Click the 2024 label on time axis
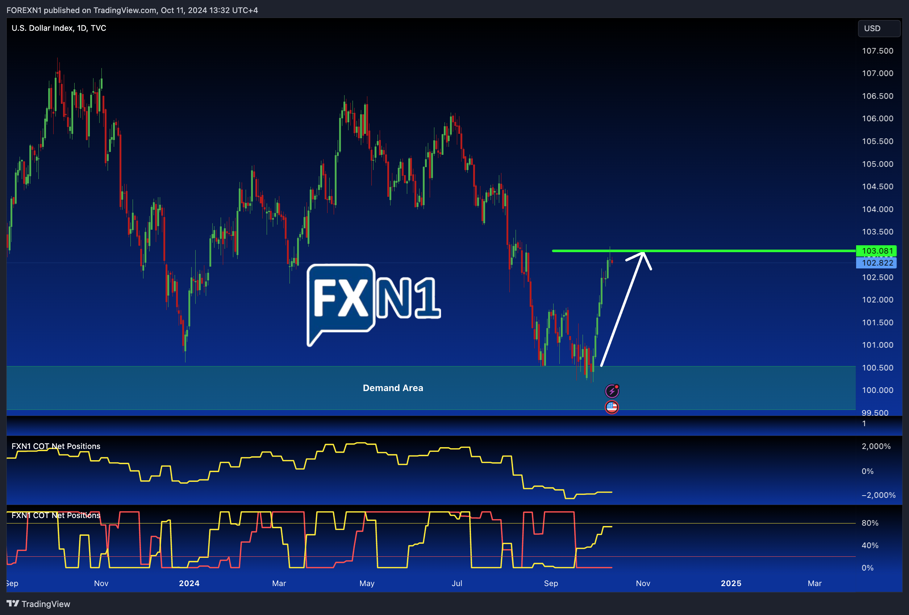Viewport: 909px width, 615px height. tap(189, 583)
